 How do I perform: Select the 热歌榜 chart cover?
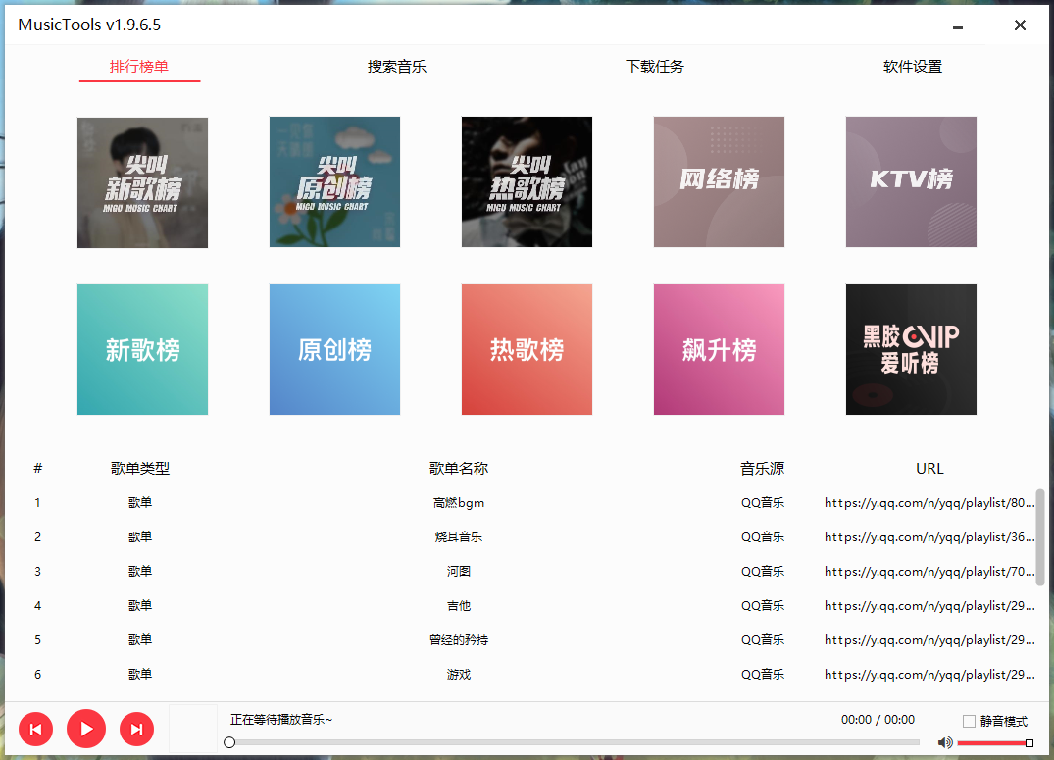click(527, 349)
